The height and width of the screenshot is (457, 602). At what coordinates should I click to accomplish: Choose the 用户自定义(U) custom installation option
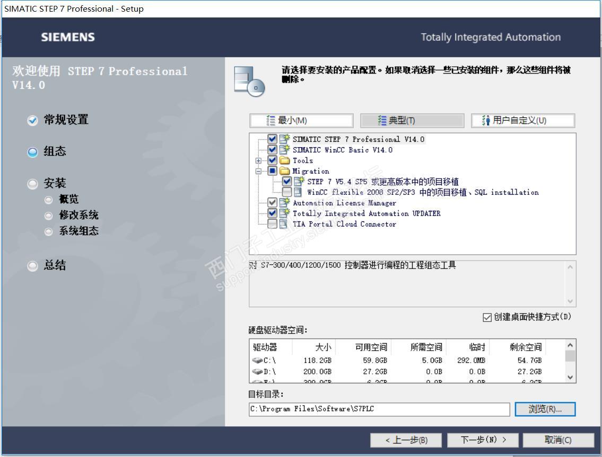(523, 120)
